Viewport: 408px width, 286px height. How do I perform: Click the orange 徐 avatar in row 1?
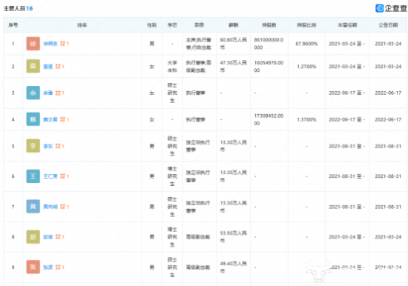tap(33, 44)
